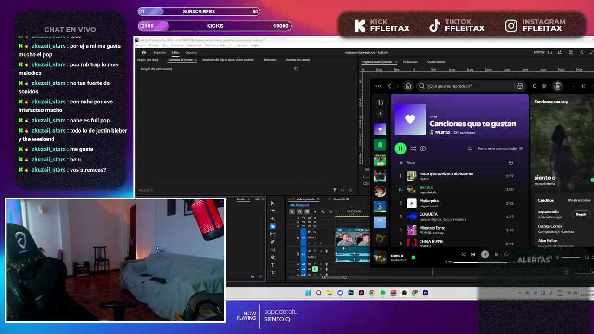Viewport: 594px width, 334px height.
Task: Open Spotify from the Windows taskbar
Action: [x=383, y=293]
